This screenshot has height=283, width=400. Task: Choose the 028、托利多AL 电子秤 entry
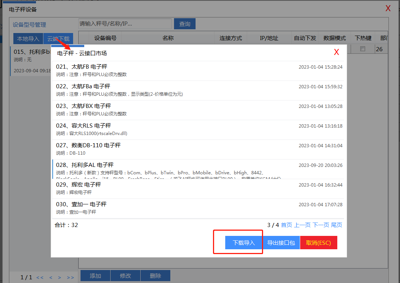click(85, 165)
